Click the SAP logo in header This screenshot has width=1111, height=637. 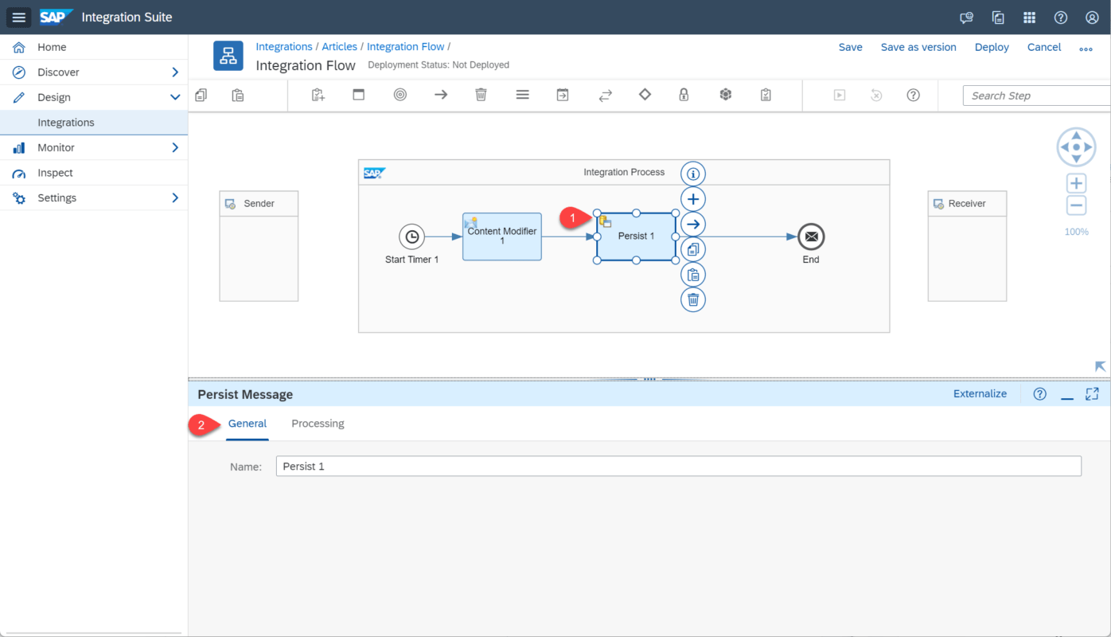[x=57, y=17]
